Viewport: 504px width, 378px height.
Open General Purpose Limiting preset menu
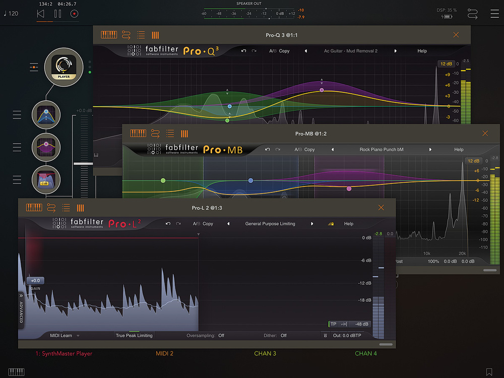point(270,223)
